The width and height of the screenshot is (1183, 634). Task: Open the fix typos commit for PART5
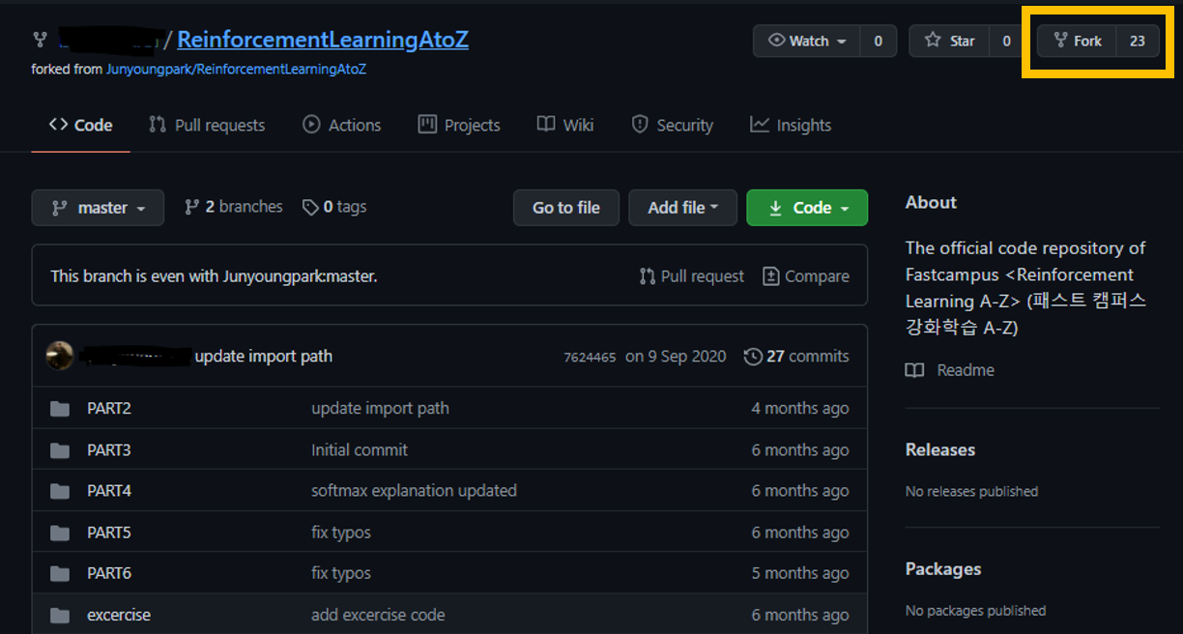pos(341,532)
